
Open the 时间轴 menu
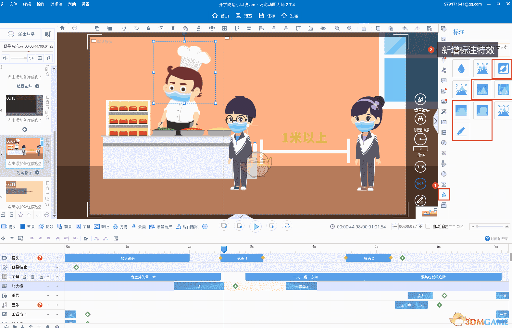pos(56,4)
